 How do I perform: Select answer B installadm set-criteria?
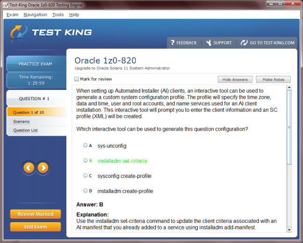[85, 161]
